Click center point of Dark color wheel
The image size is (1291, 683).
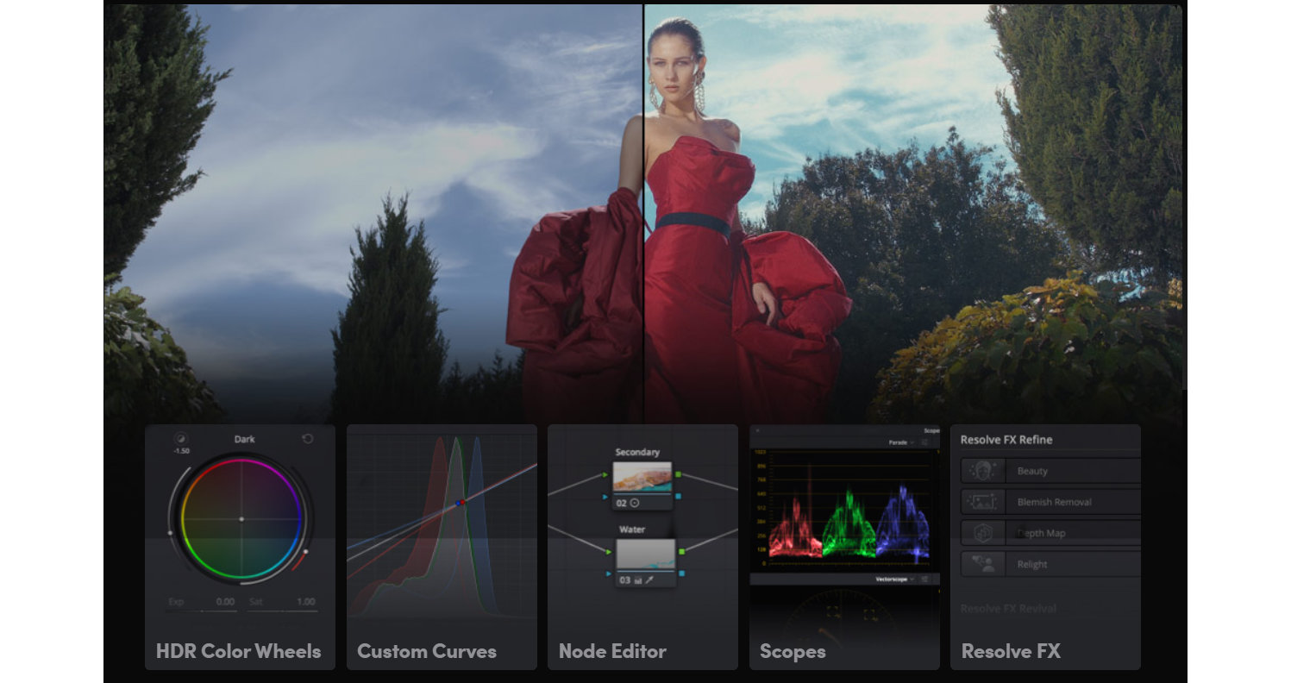coord(241,519)
